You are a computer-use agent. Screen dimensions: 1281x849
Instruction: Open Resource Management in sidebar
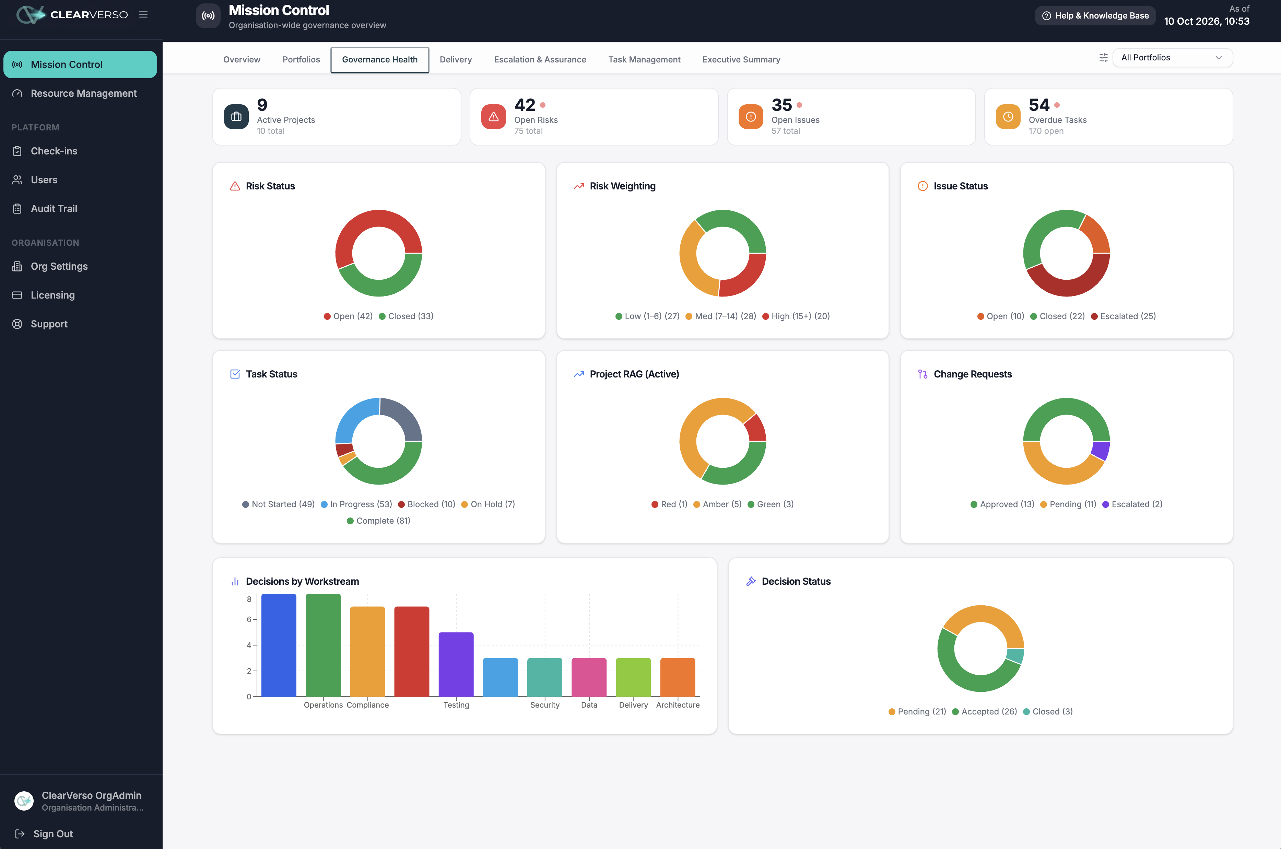(x=80, y=93)
